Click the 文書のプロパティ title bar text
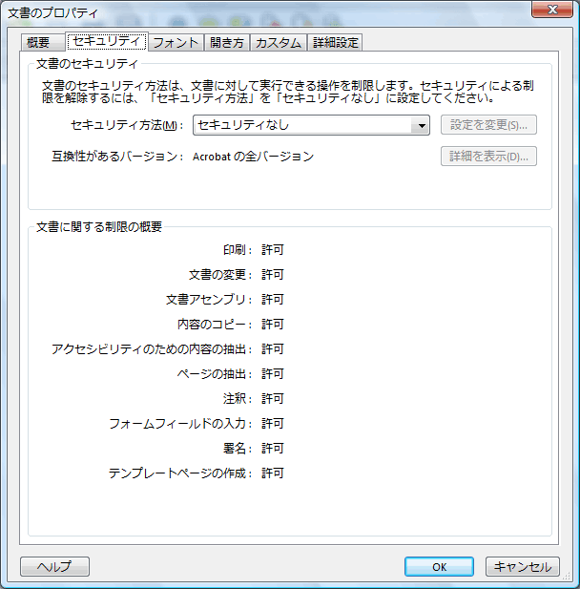The width and height of the screenshot is (580, 589). [52, 11]
